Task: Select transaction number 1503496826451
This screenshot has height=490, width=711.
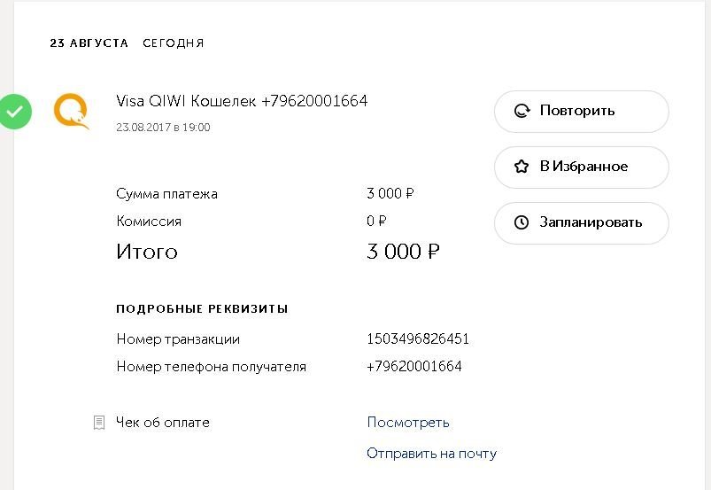Action: 418,339
